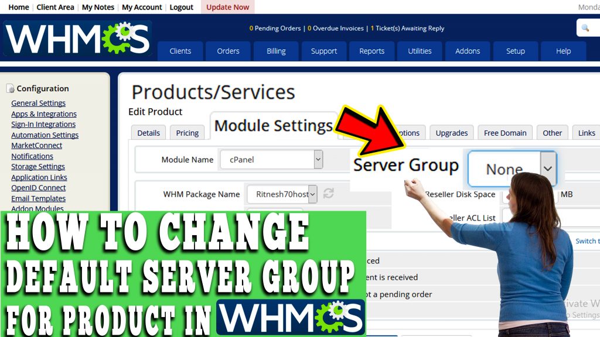
Task: Open the Other products tab
Action: point(552,133)
